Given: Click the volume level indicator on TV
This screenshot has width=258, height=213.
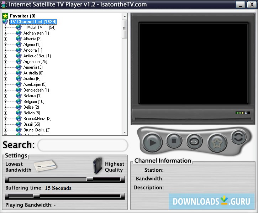Looking at the screenshot, I should [243, 113].
